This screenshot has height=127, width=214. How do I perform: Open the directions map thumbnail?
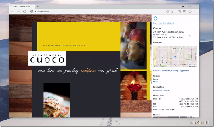175,56
